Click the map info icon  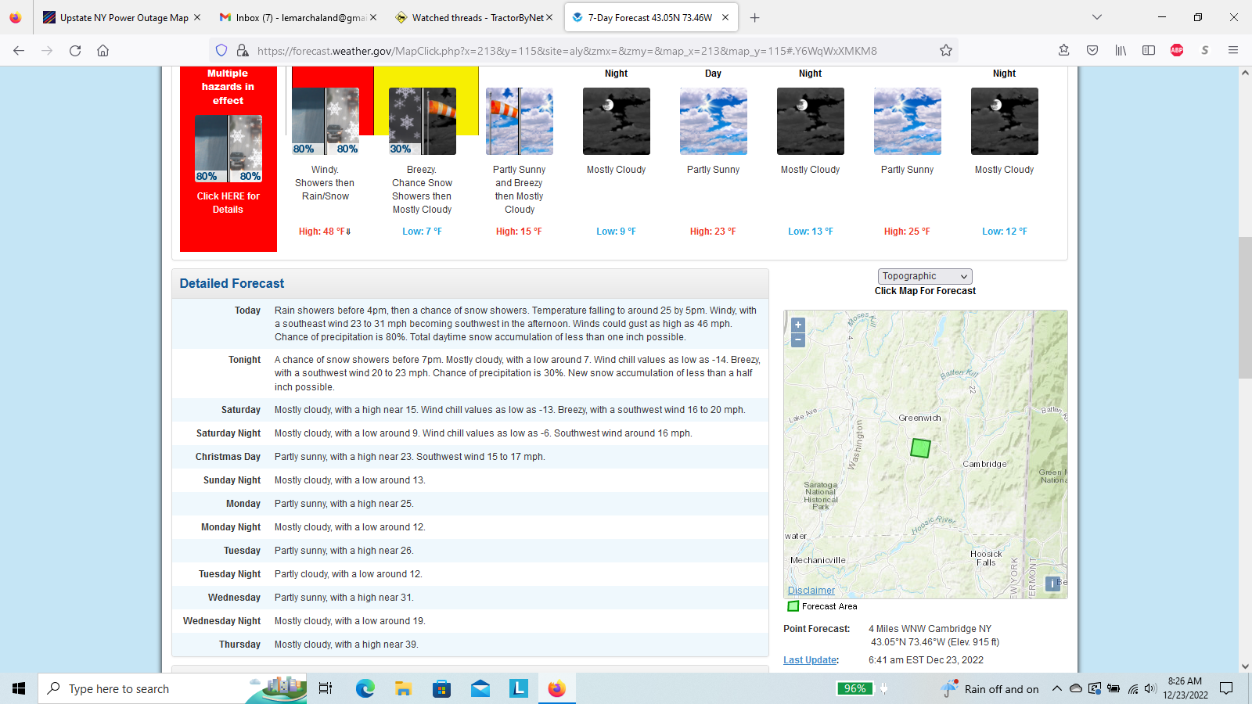[1052, 584]
